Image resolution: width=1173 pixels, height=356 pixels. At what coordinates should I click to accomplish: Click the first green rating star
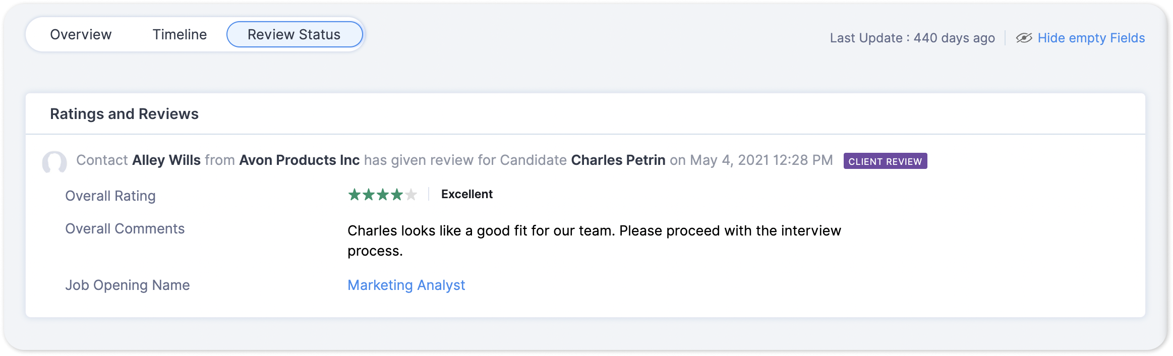tap(355, 195)
